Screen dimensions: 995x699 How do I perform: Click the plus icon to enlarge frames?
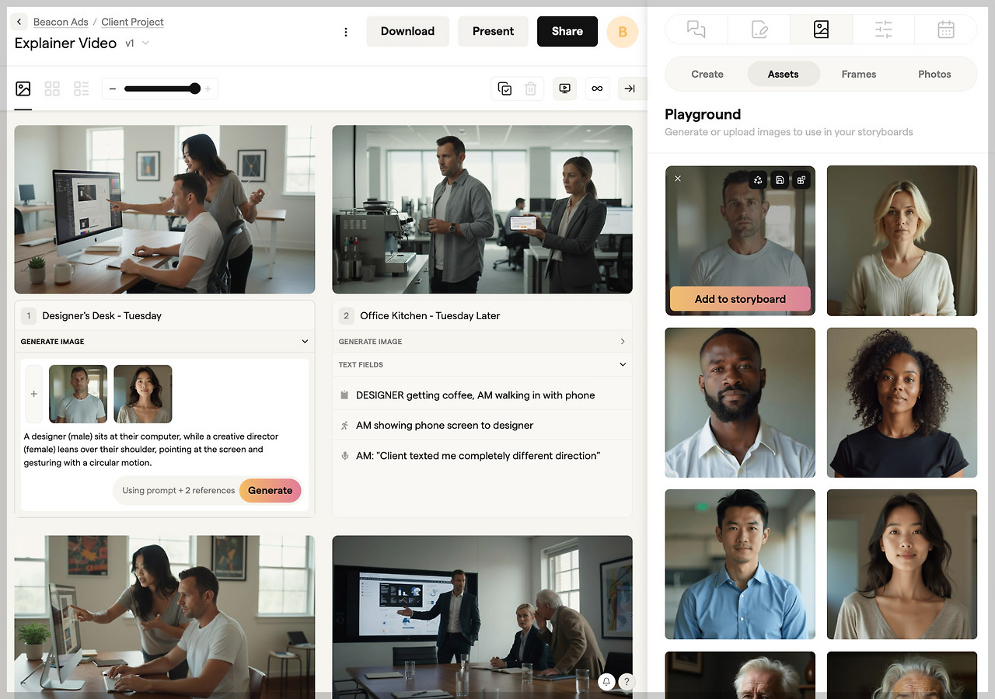pyautogui.click(x=208, y=89)
